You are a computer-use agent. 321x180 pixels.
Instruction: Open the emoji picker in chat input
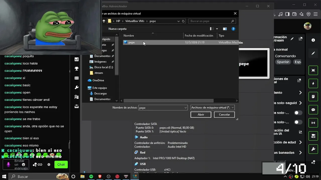point(24,164)
